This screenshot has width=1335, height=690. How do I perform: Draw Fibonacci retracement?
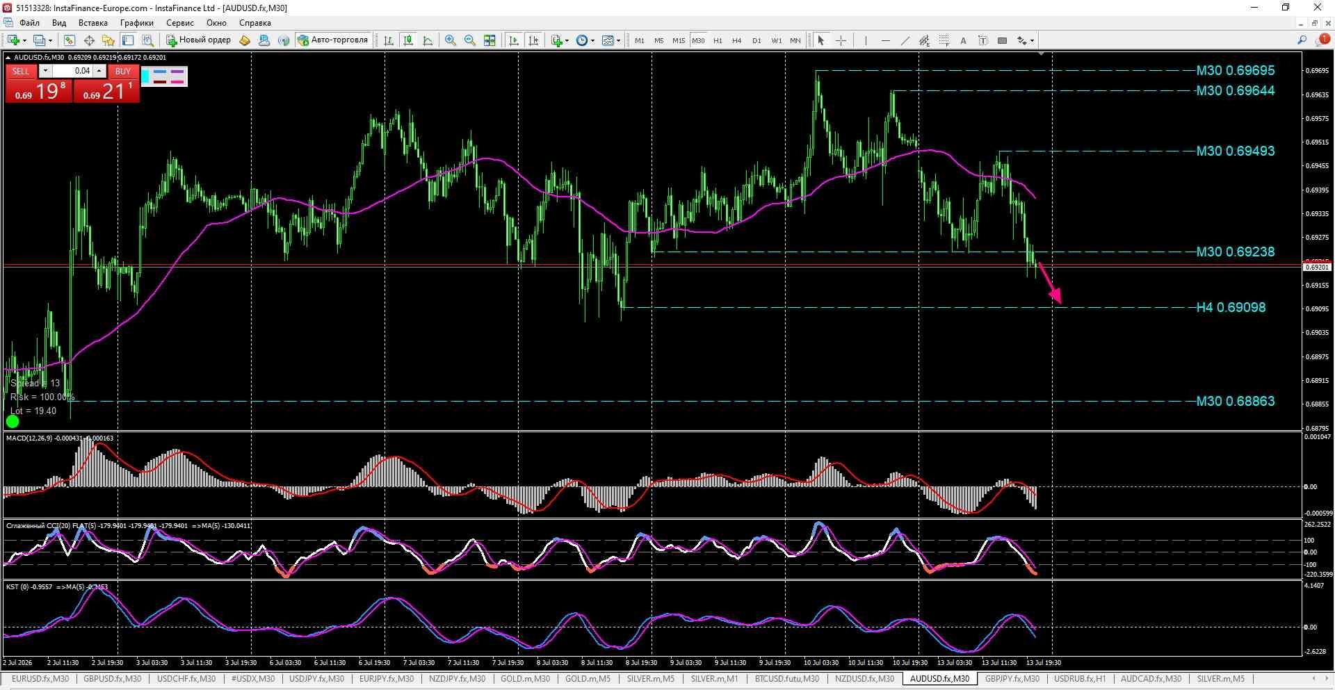point(944,40)
